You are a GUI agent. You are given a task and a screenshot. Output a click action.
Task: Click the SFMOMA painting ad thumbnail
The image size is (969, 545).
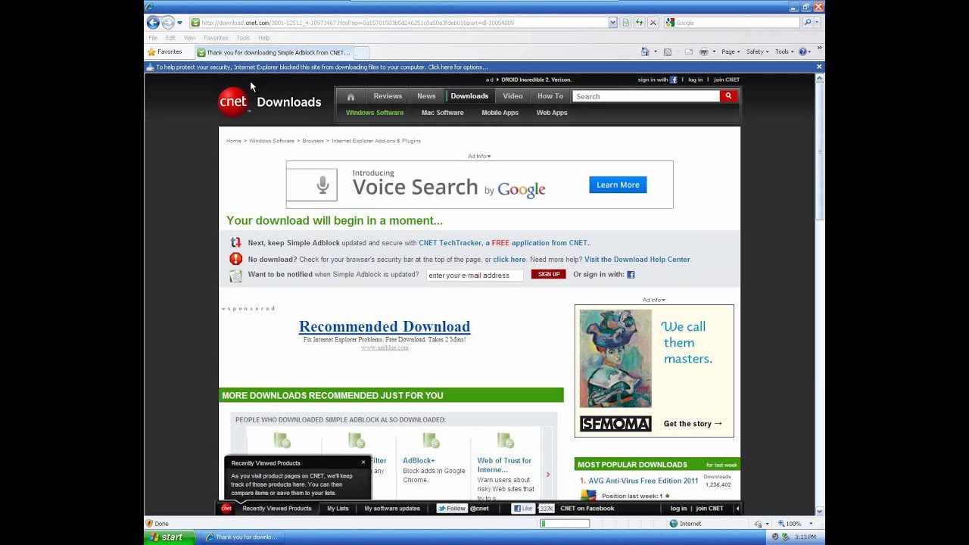(615, 359)
